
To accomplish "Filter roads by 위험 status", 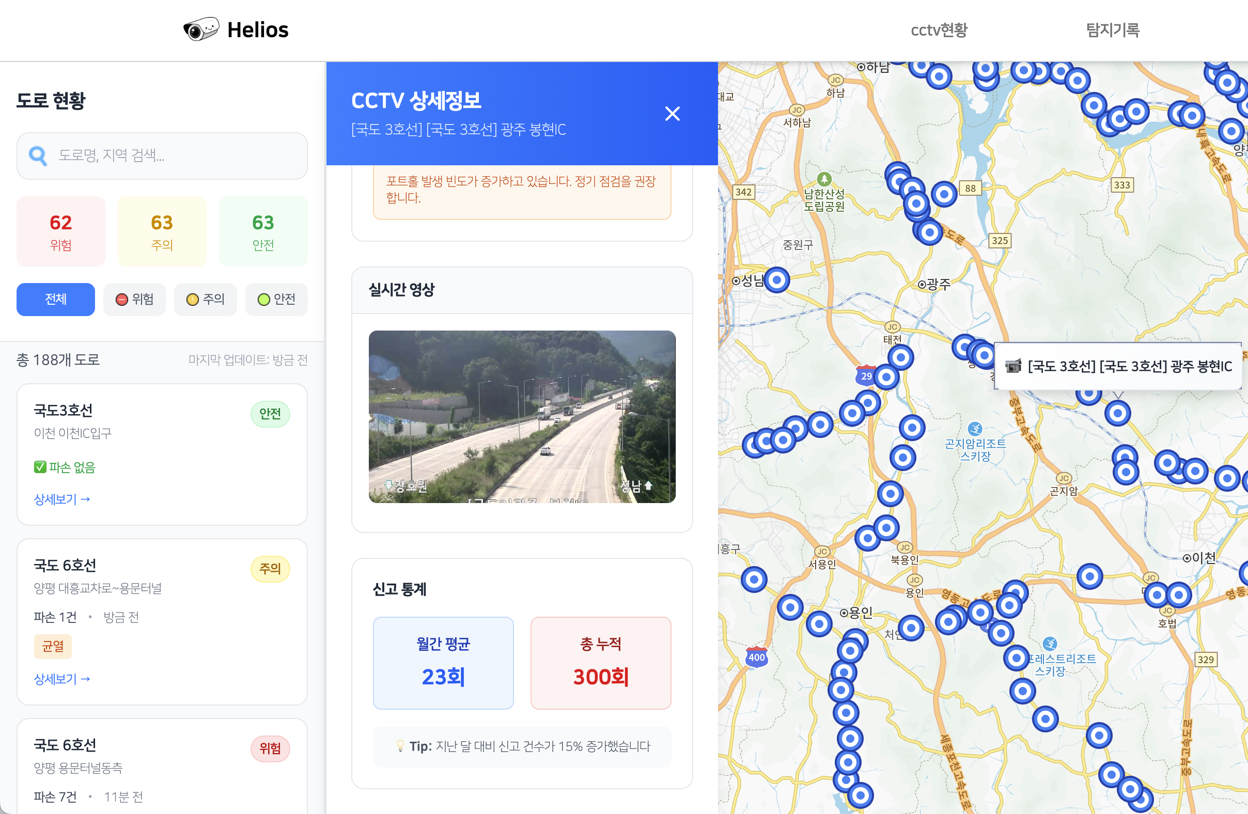I will click(135, 299).
